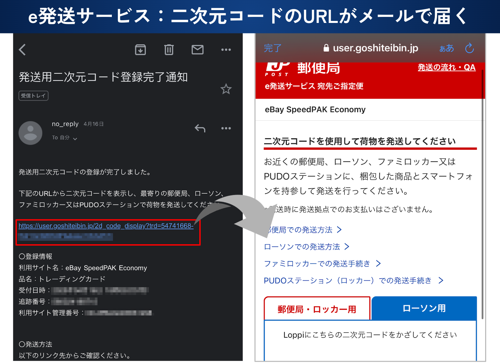500x363 pixels.
Task: Expand the 'To 自分' recipient details
Action: (65, 138)
